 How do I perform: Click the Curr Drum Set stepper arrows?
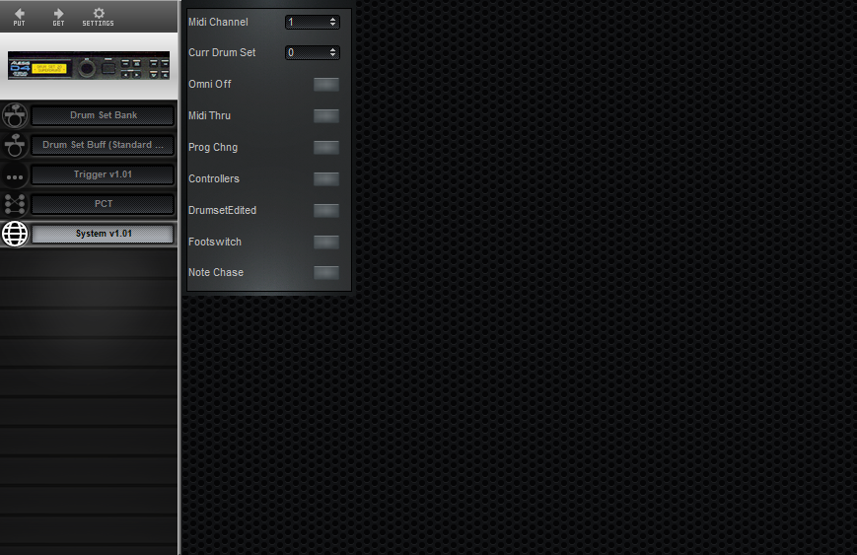(333, 52)
